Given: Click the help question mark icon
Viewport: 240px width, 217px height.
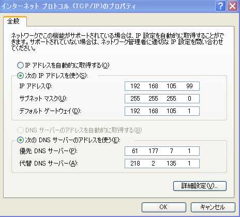Looking at the screenshot, I should [220, 6].
